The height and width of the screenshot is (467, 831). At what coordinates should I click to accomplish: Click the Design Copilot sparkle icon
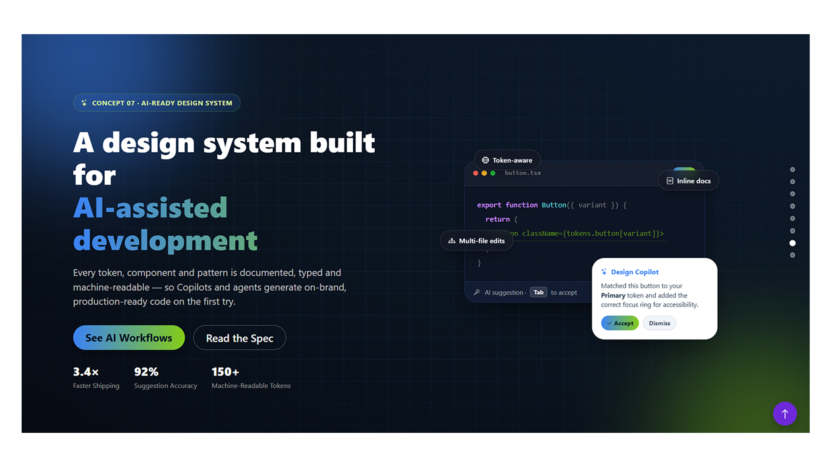click(604, 272)
